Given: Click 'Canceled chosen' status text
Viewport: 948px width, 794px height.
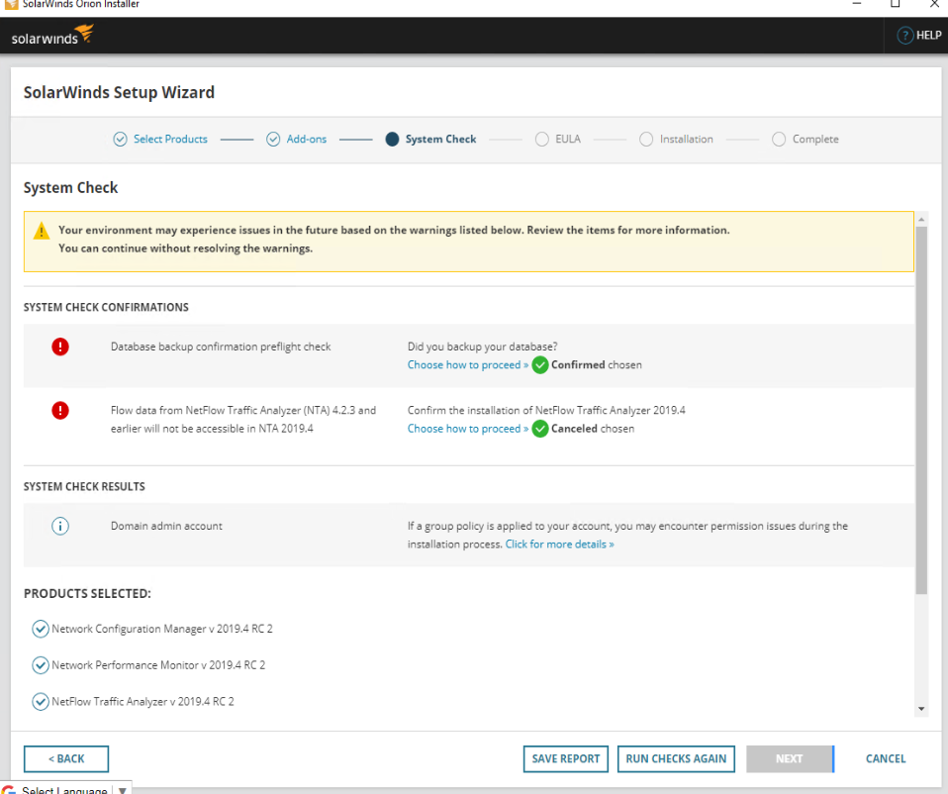Looking at the screenshot, I should [593, 429].
